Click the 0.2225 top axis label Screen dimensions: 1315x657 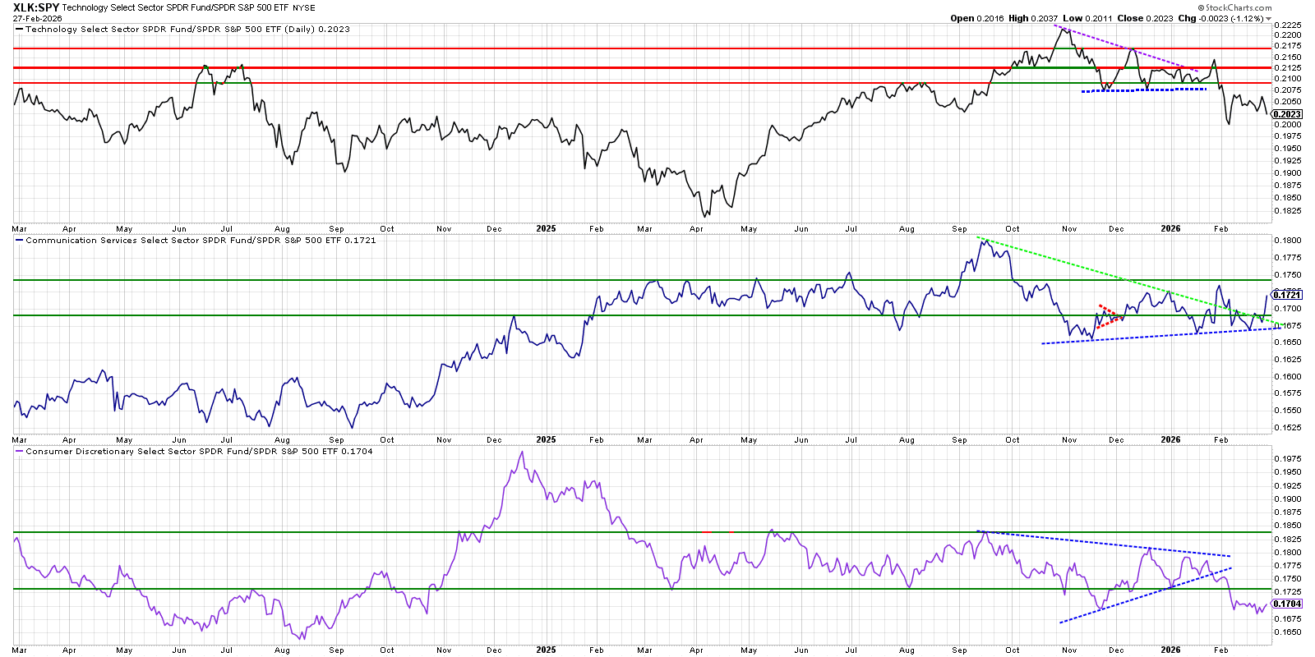coord(1288,25)
